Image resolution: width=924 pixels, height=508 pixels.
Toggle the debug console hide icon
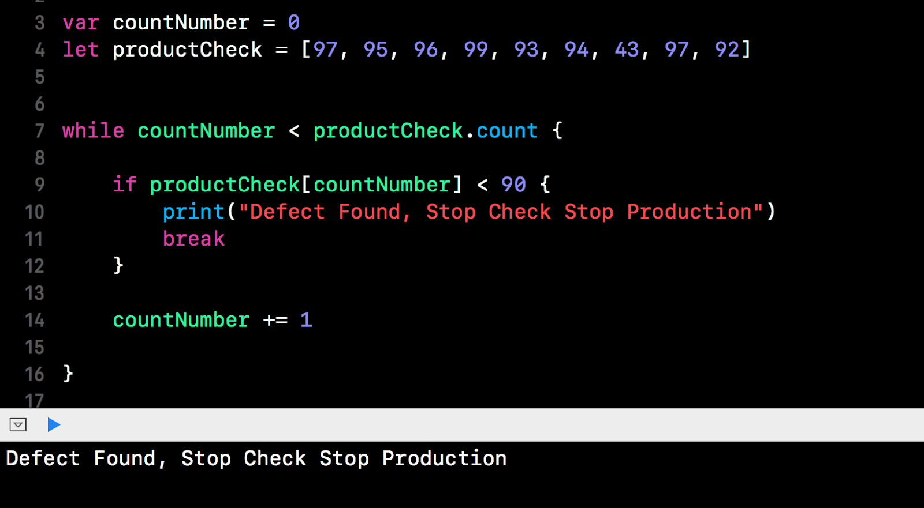18,425
